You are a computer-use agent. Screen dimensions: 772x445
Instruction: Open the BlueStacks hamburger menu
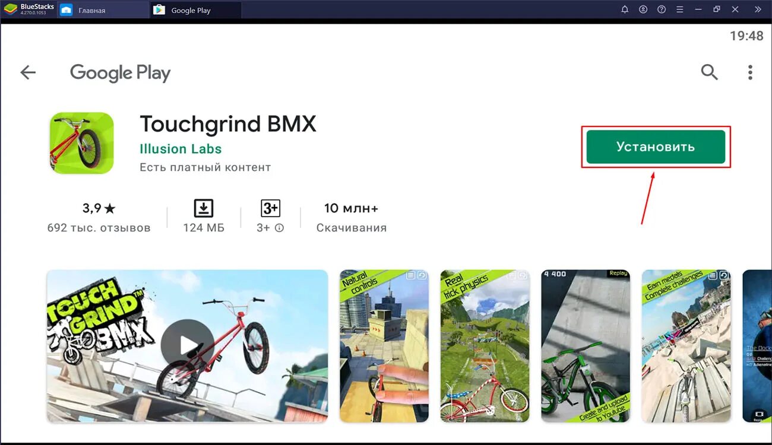point(680,9)
